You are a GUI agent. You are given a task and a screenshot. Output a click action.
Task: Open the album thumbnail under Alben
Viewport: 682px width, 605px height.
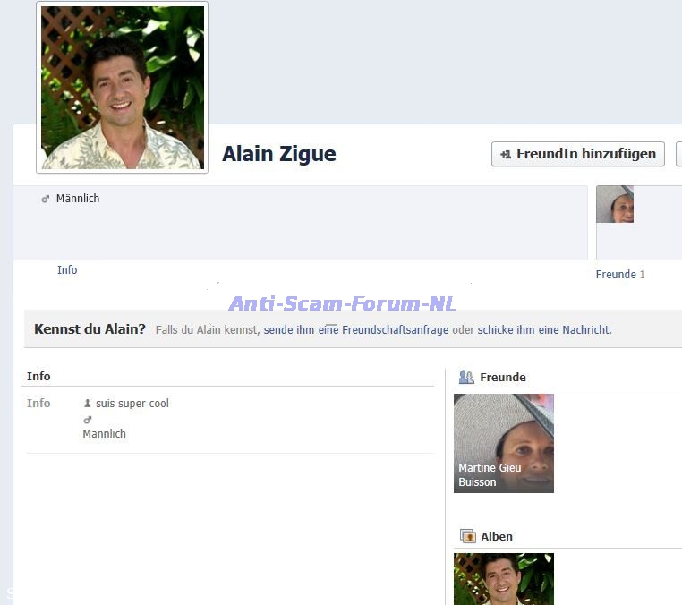tap(504, 578)
